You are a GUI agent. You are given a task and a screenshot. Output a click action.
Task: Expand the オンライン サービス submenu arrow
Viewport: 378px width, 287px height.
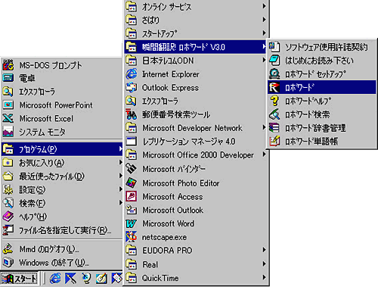click(264, 6)
